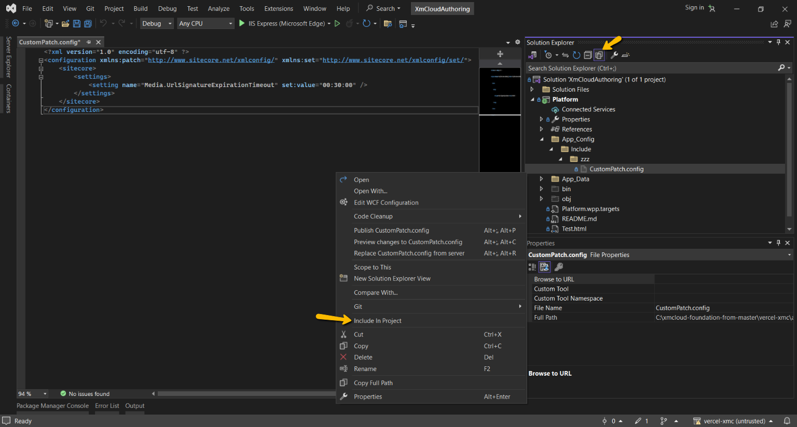The image size is (797, 427).
Task: Switch to Package Manager Console tab
Action: pos(52,406)
